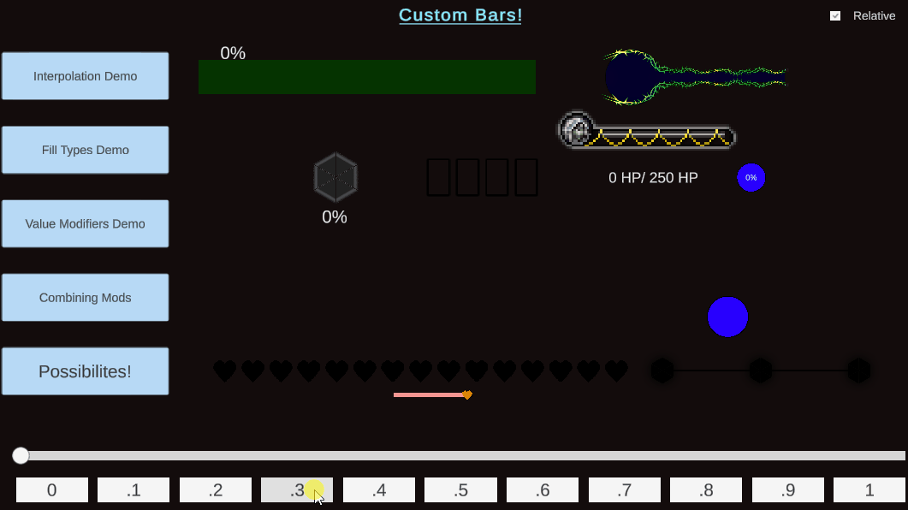This screenshot has height=510, width=908.
Task: Toggle the Relative checkbox
Action: [835, 15]
